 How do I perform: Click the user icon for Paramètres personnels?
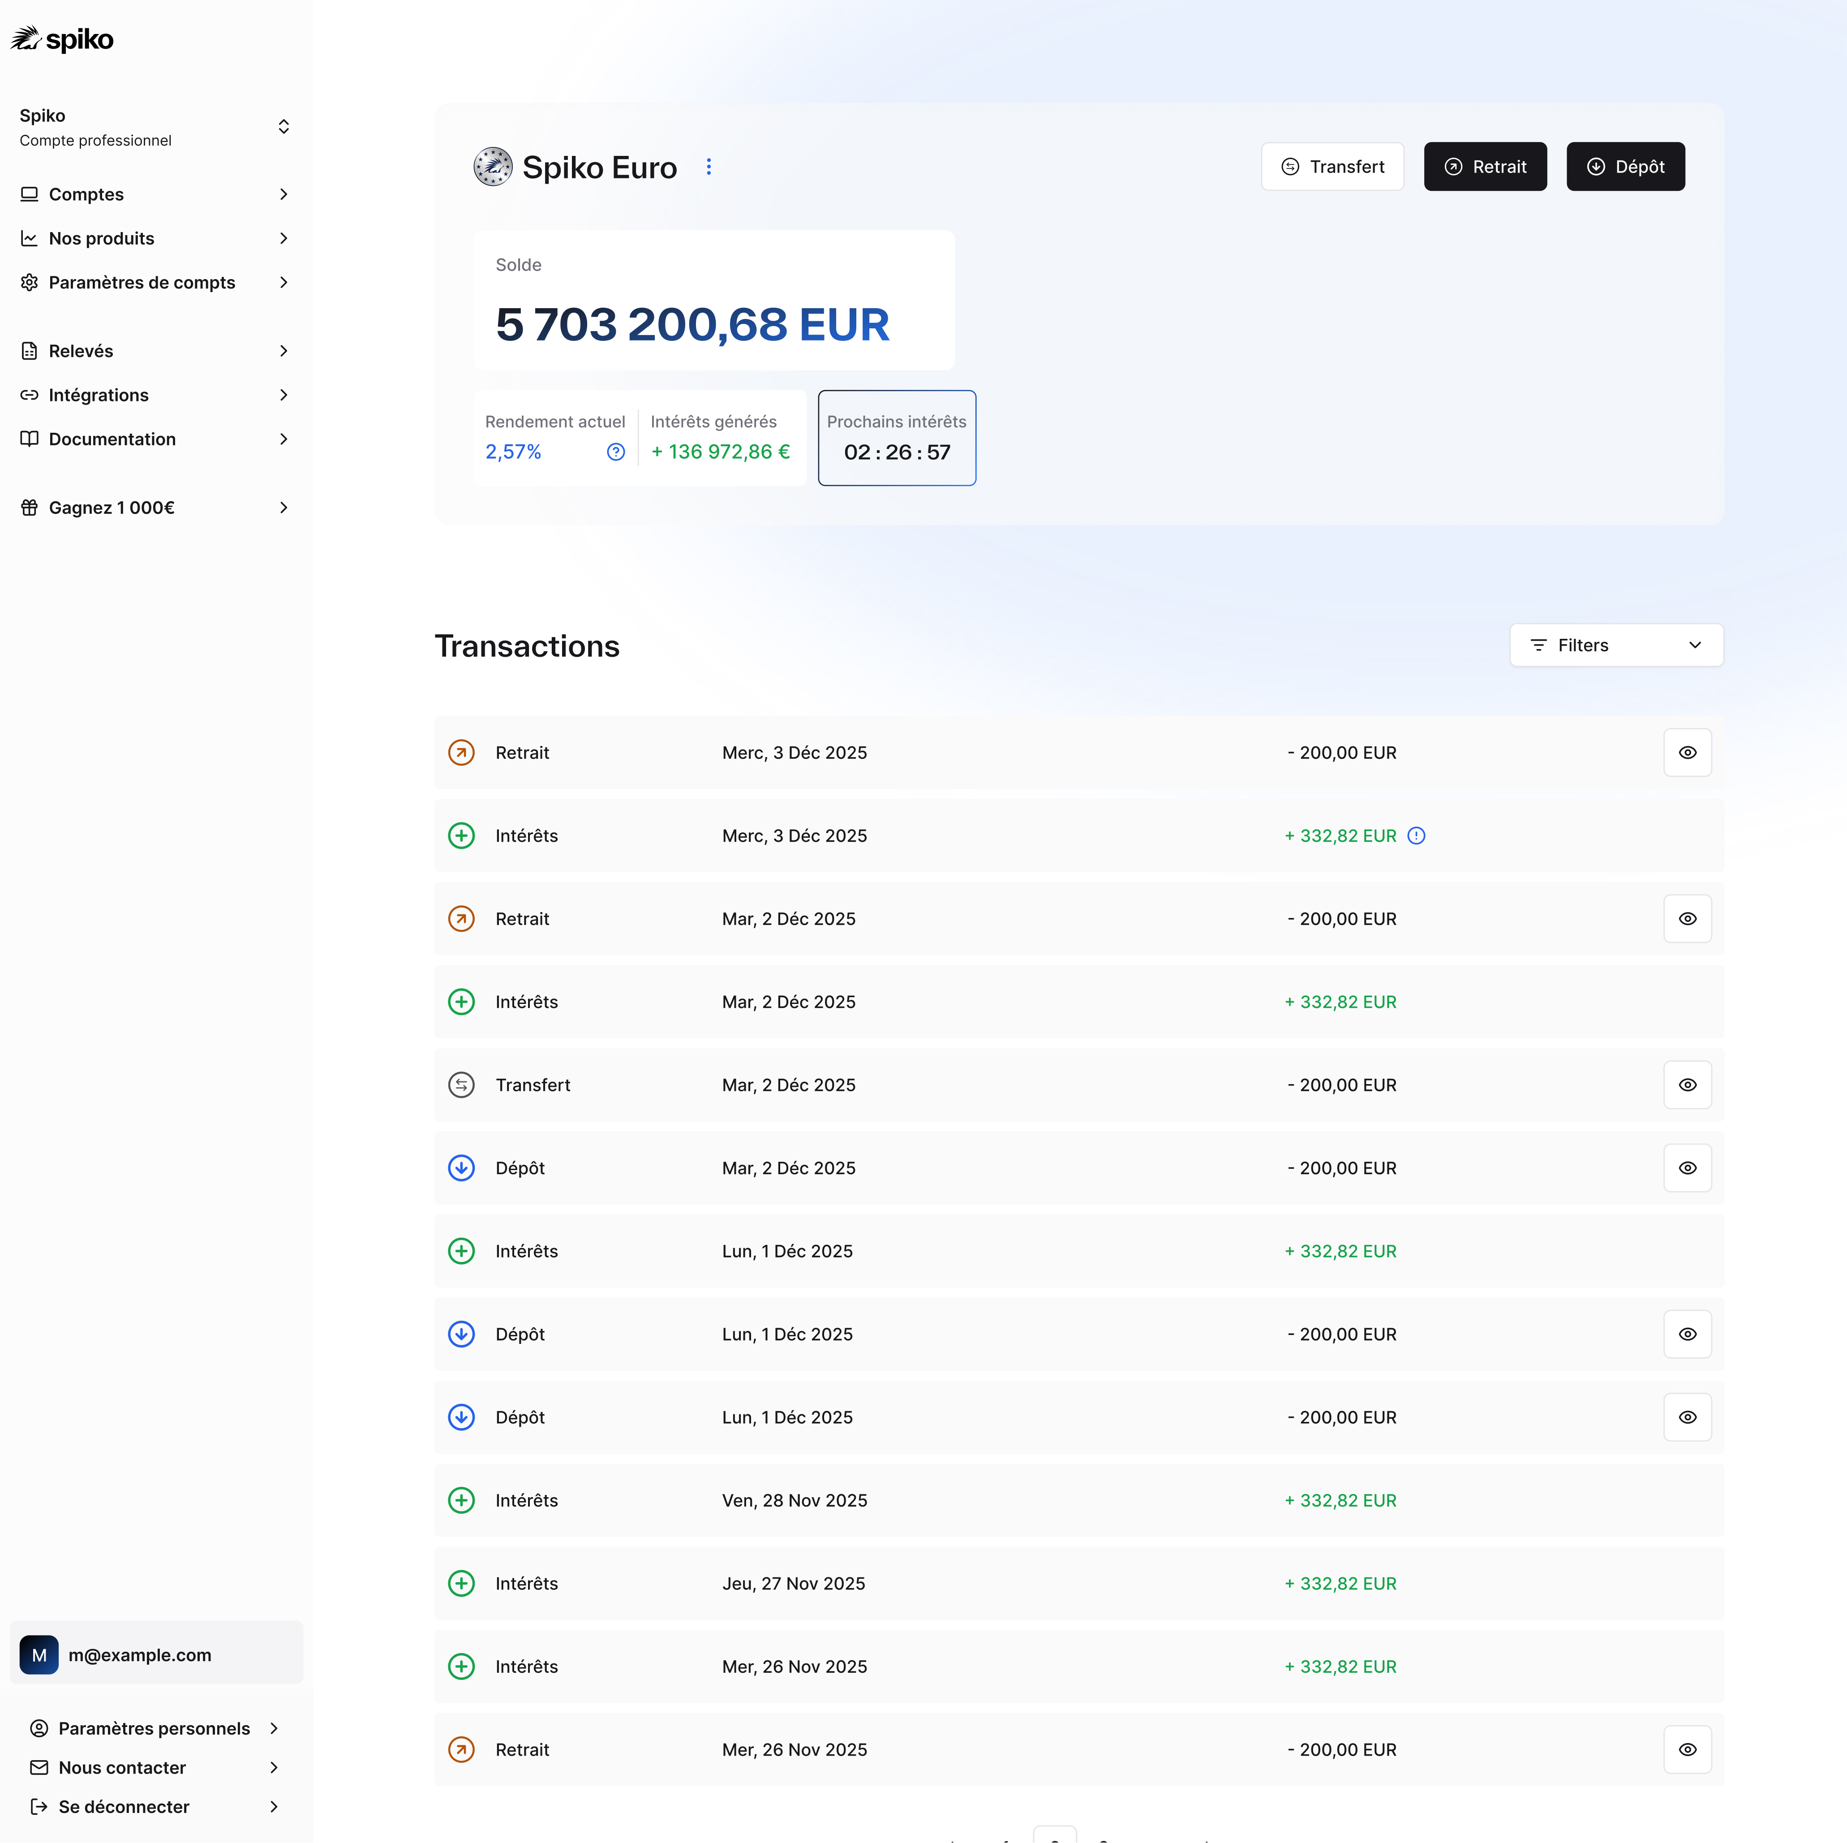tap(39, 1728)
